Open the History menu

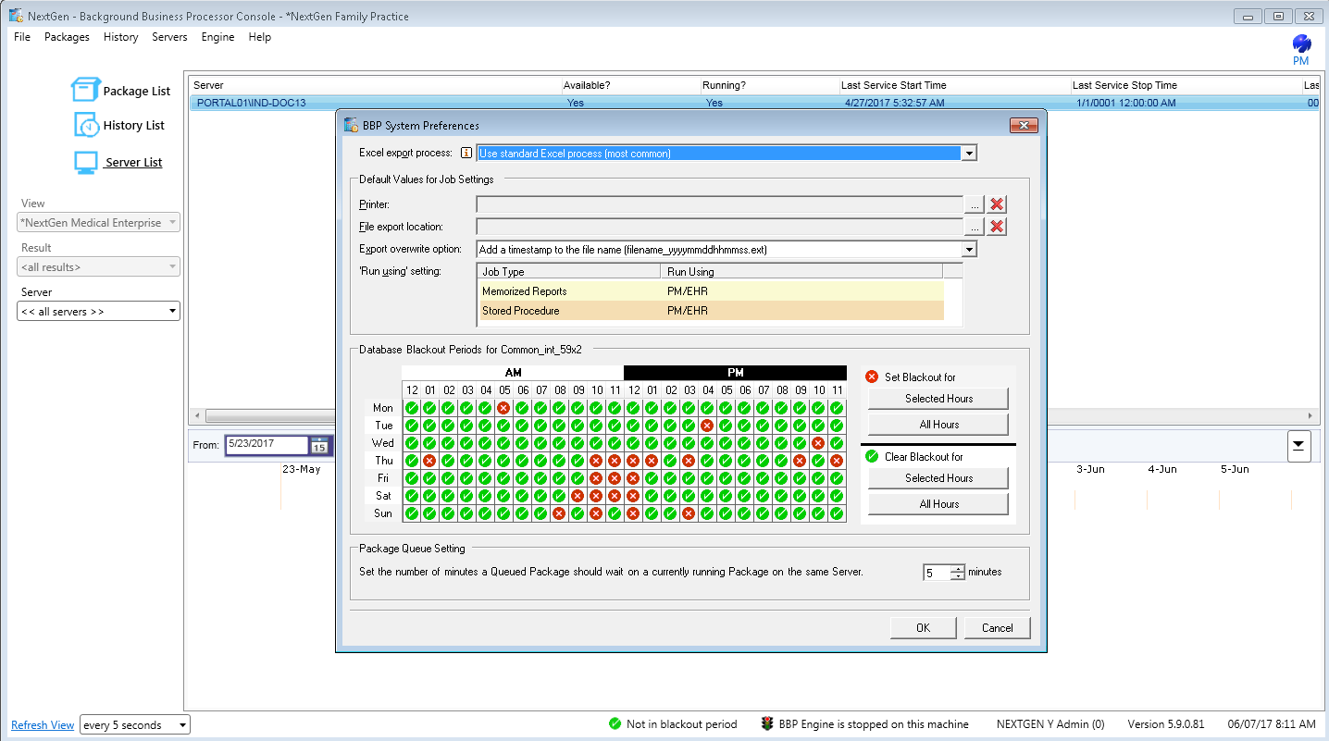120,37
